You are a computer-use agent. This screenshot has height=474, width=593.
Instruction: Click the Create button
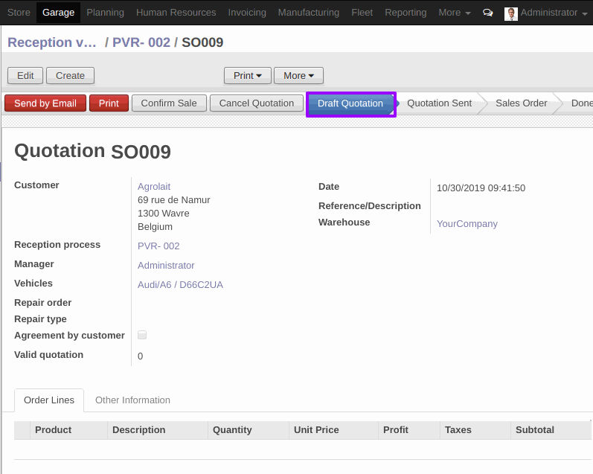pos(71,76)
